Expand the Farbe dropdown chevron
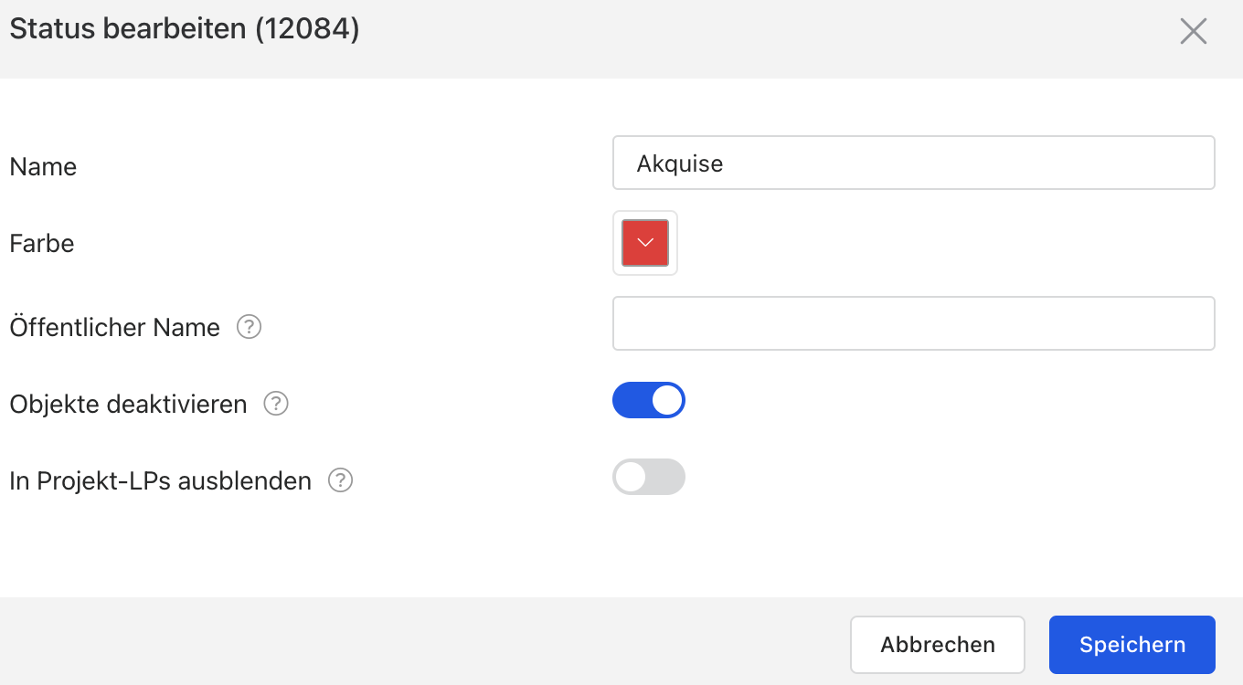 coord(645,243)
